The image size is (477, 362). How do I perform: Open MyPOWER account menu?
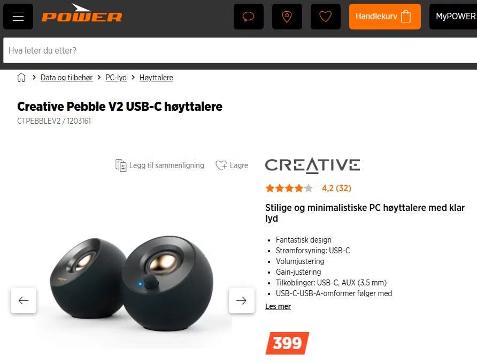tap(453, 17)
